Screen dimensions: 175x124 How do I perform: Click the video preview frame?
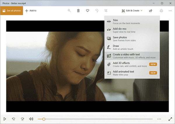[x=87, y=66]
